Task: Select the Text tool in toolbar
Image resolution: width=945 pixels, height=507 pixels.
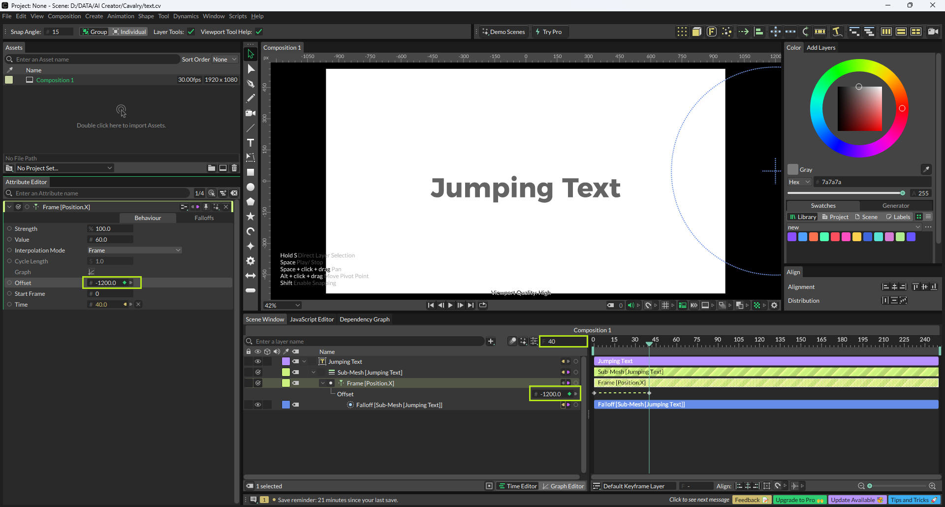Action: (x=251, y=143)
